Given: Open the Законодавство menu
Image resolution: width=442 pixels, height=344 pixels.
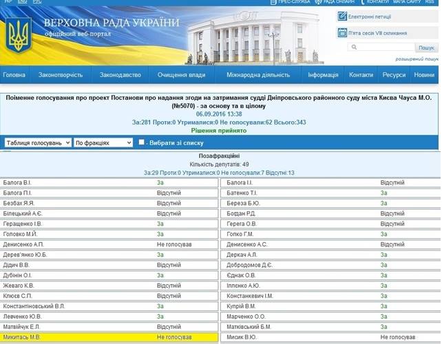Looking at the screenshot, I should 120,75.
